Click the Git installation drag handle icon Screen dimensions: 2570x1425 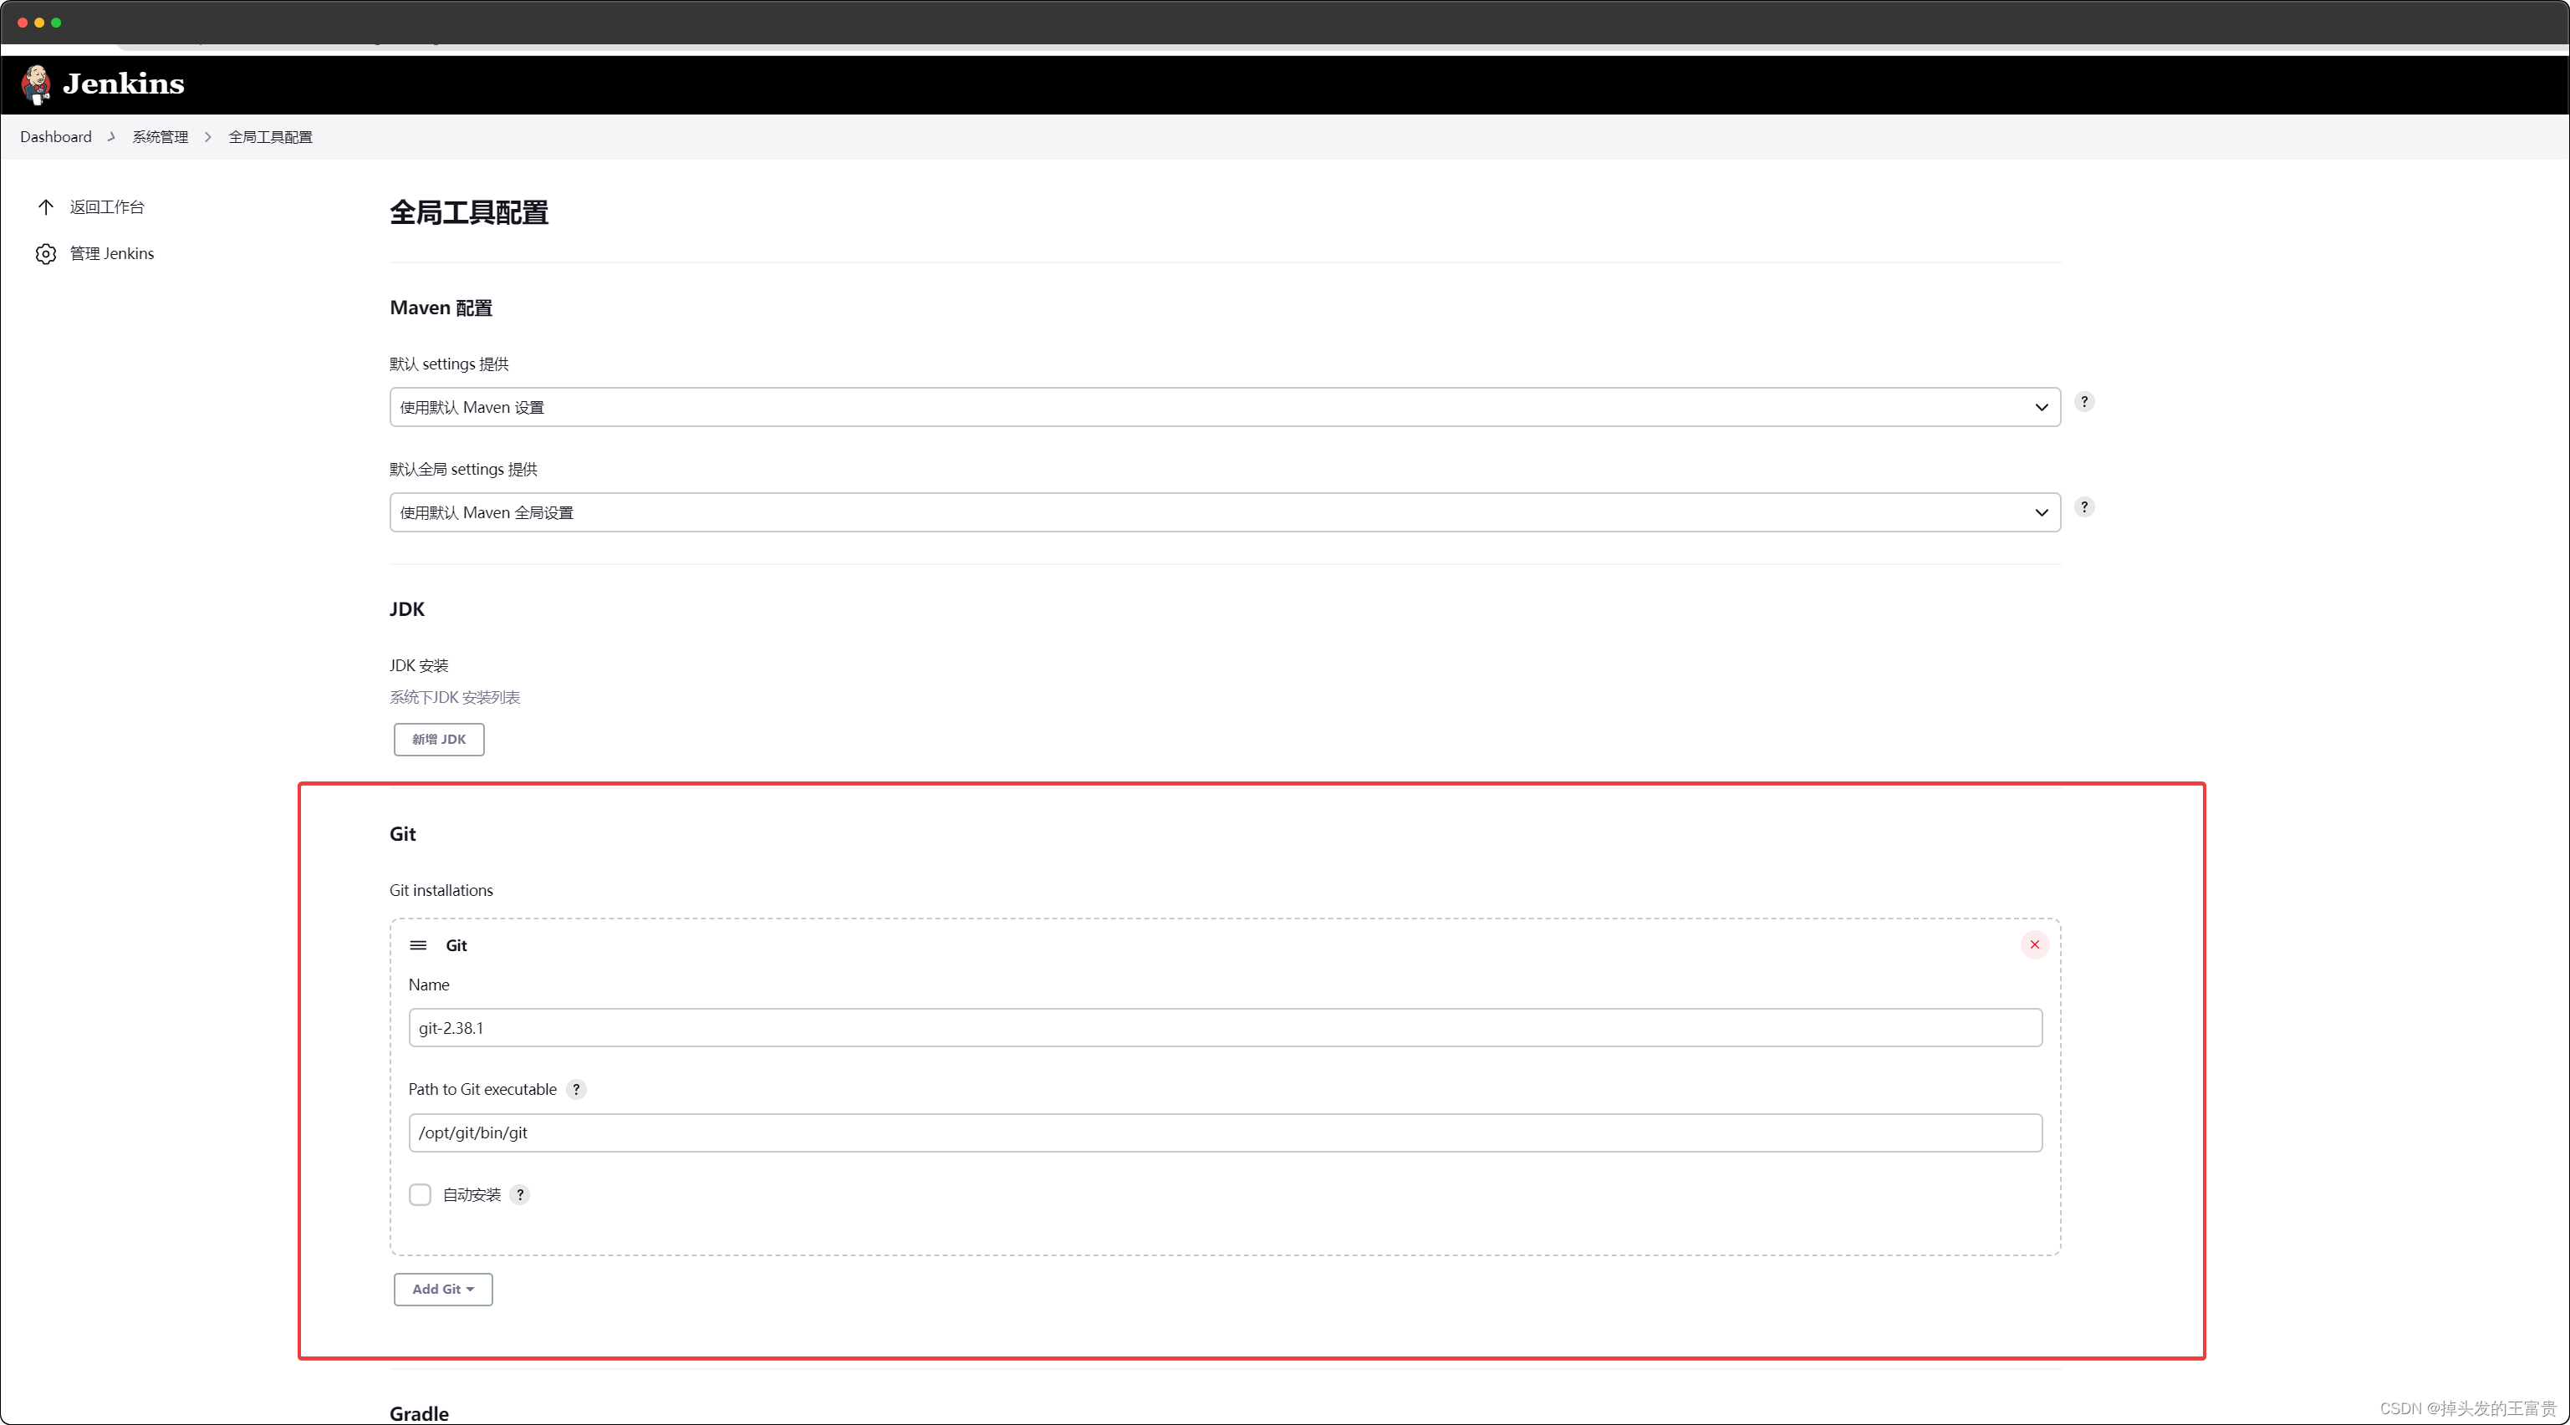(x=416, y=944)
